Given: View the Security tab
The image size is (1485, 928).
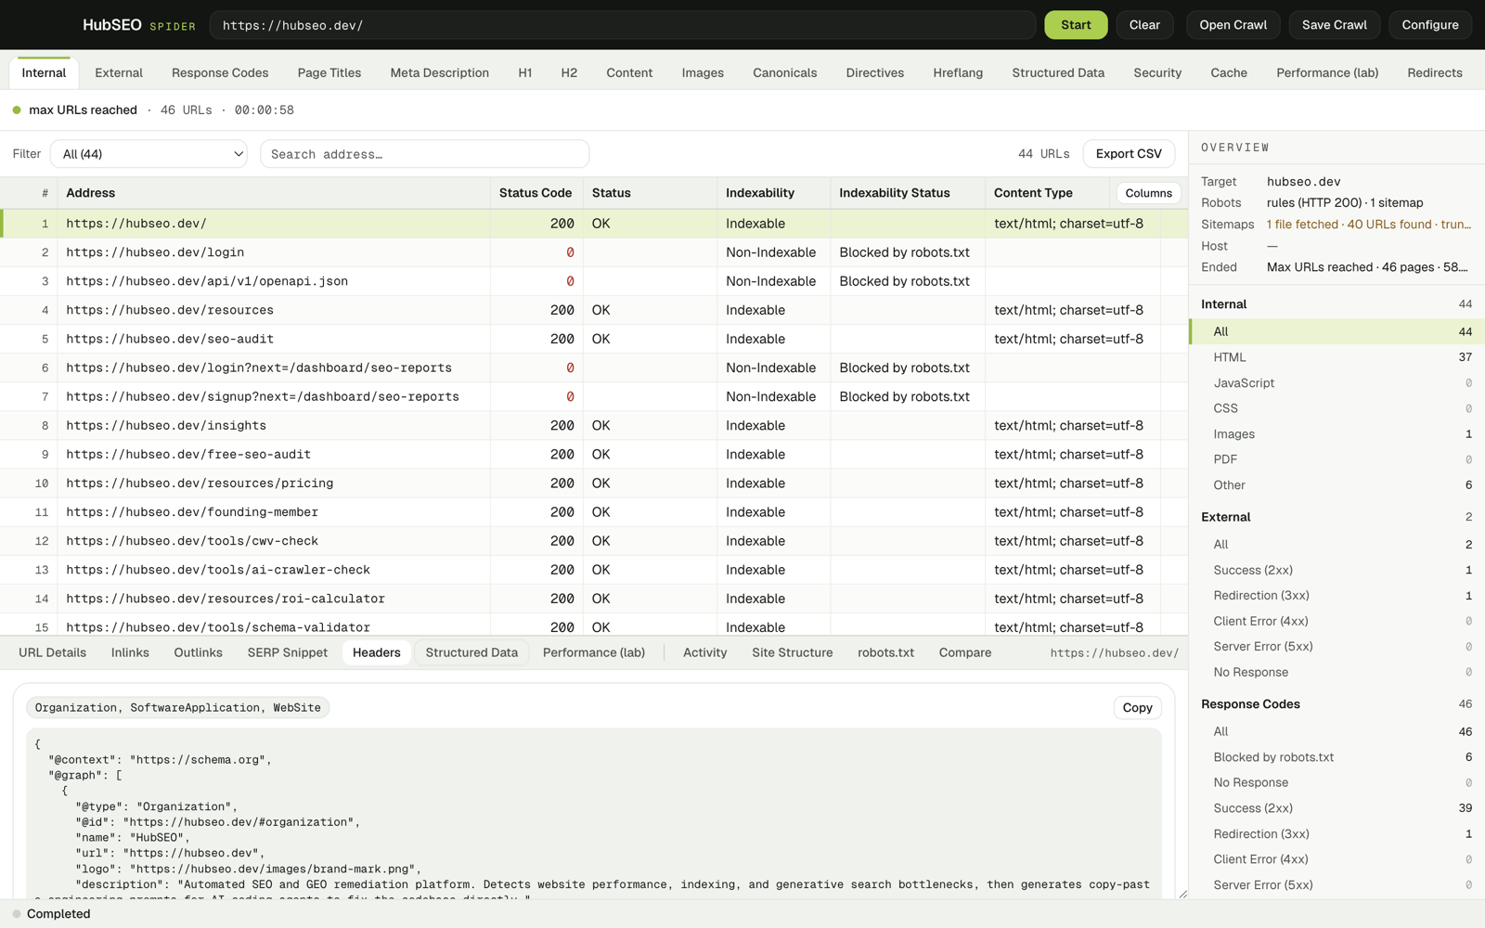Looking at the screenshot, I should click(1157, 72).
